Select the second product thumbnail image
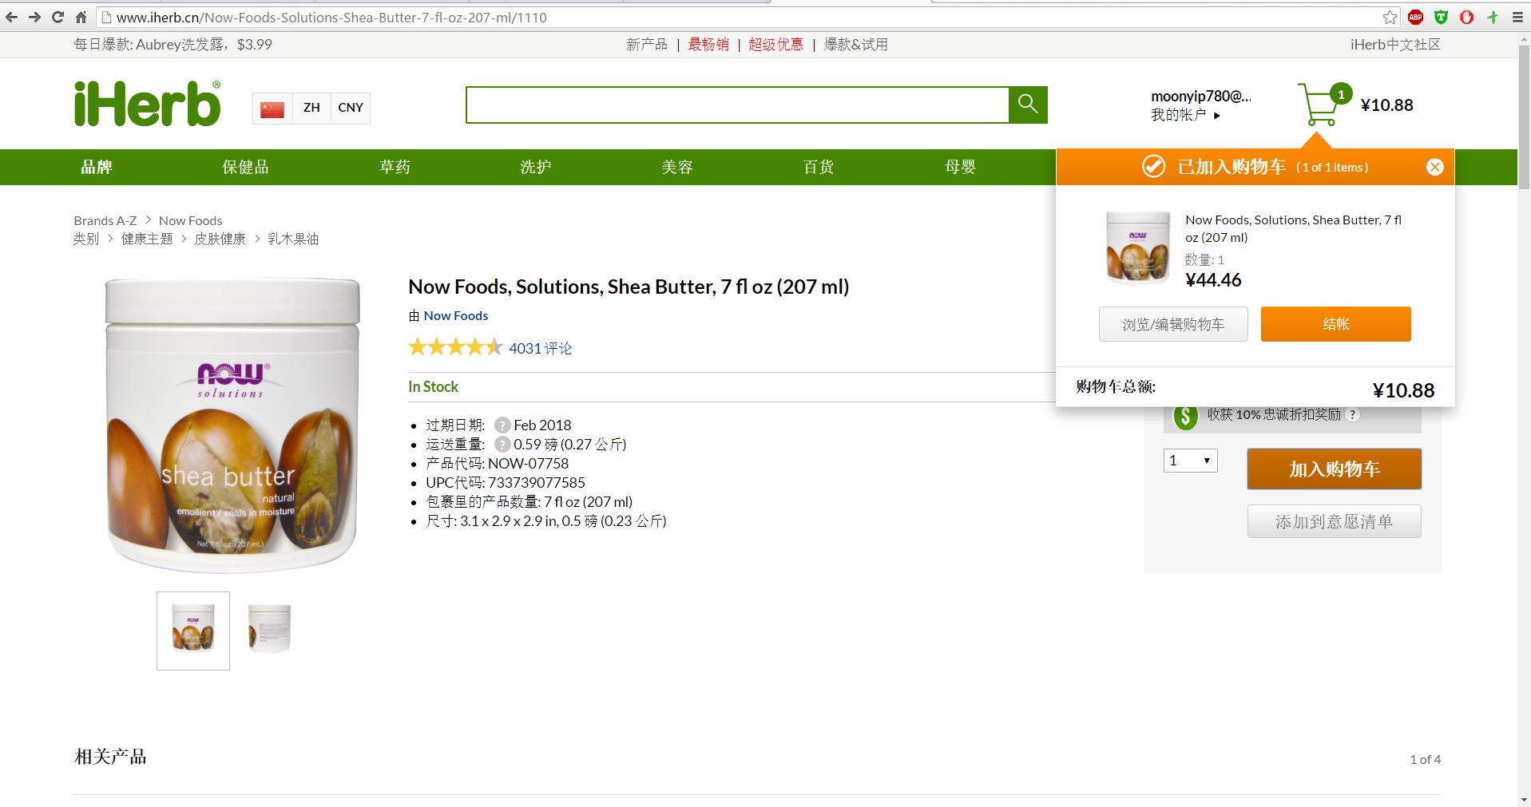The image size is (1531, 807). (269, 630)
